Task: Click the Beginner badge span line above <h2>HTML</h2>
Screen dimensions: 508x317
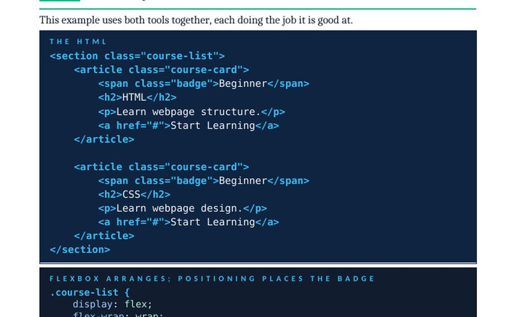Action: point(203,84)
